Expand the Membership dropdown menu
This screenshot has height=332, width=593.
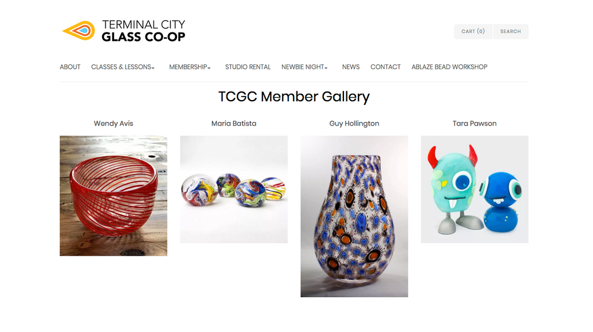[190, 67]
